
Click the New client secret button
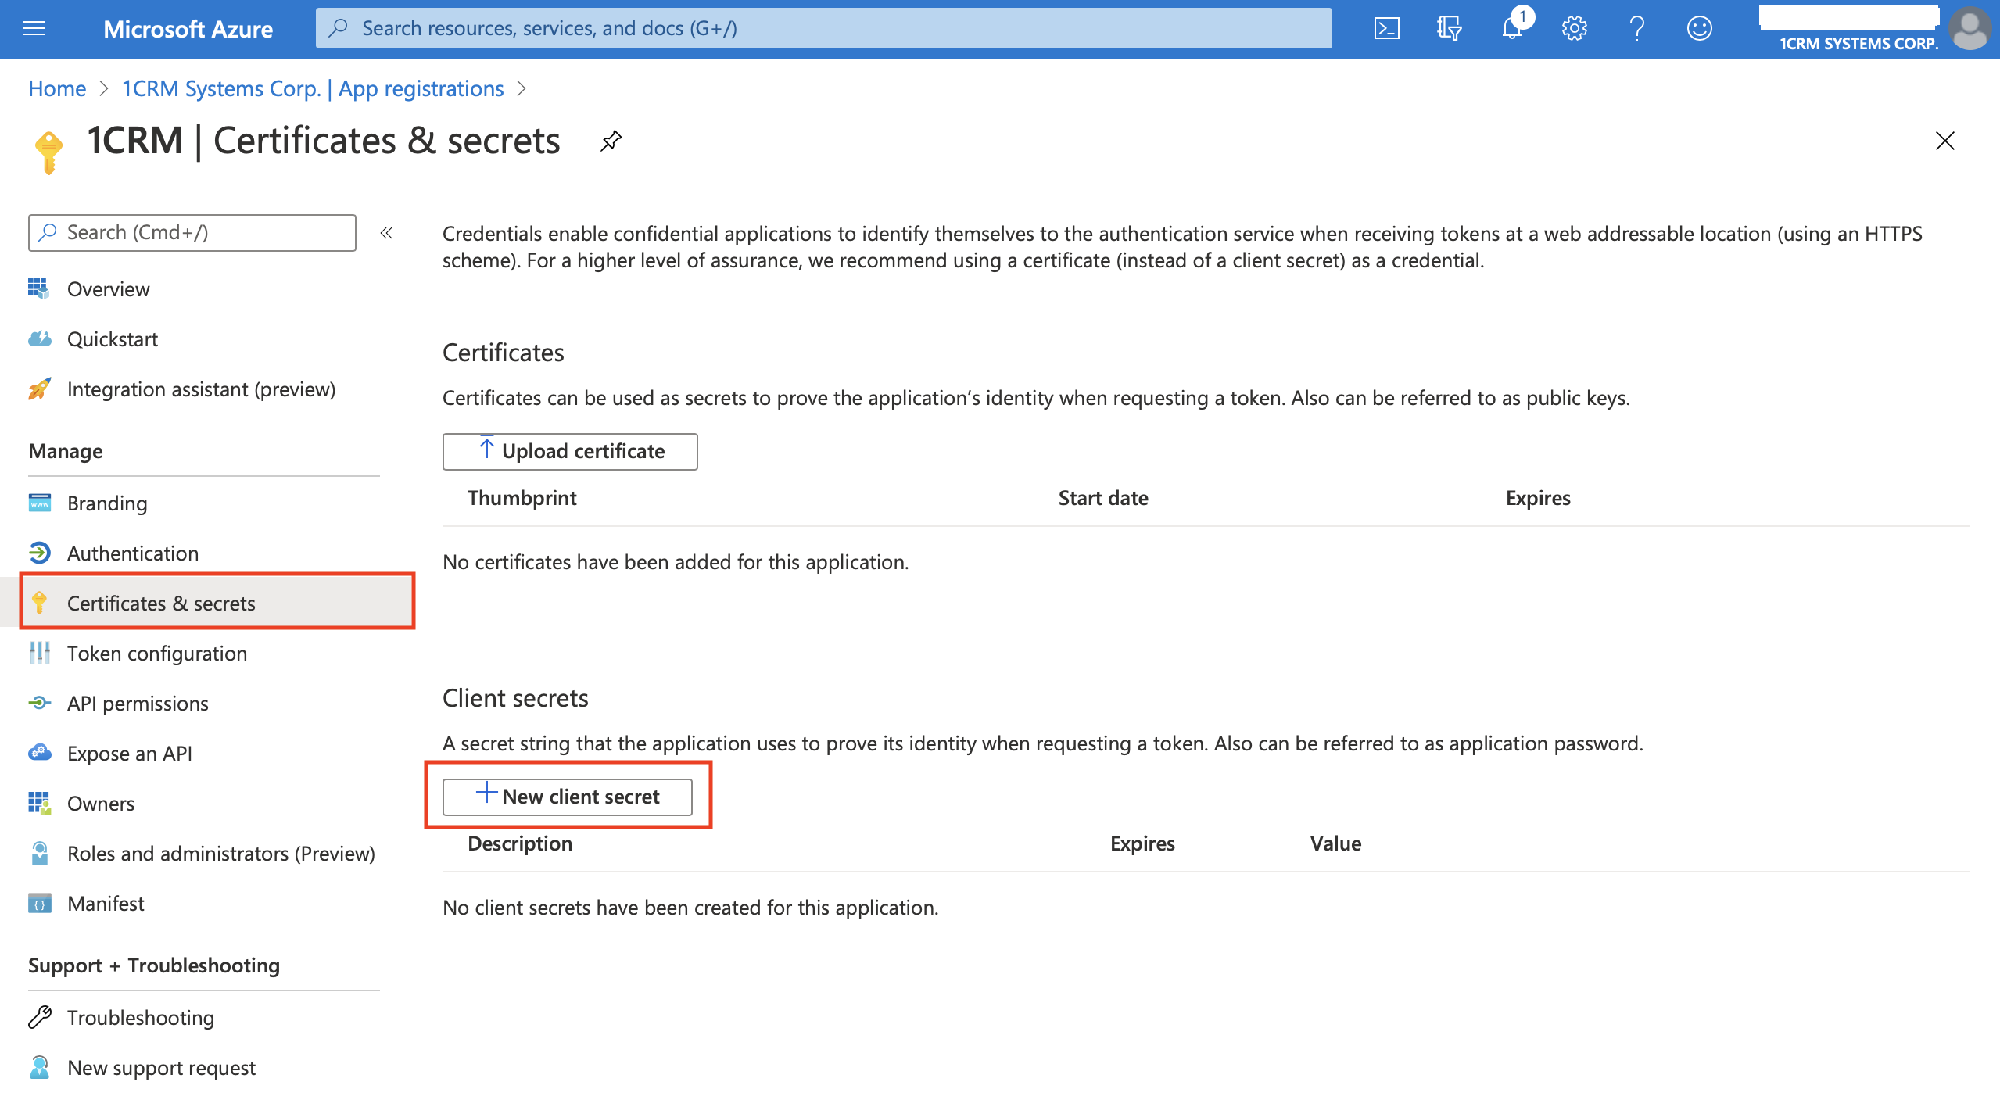coord(568,797)
